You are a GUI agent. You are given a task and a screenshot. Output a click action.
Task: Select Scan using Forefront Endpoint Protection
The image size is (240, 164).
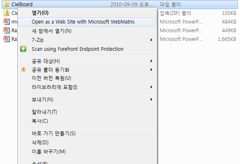click(87, 49)
